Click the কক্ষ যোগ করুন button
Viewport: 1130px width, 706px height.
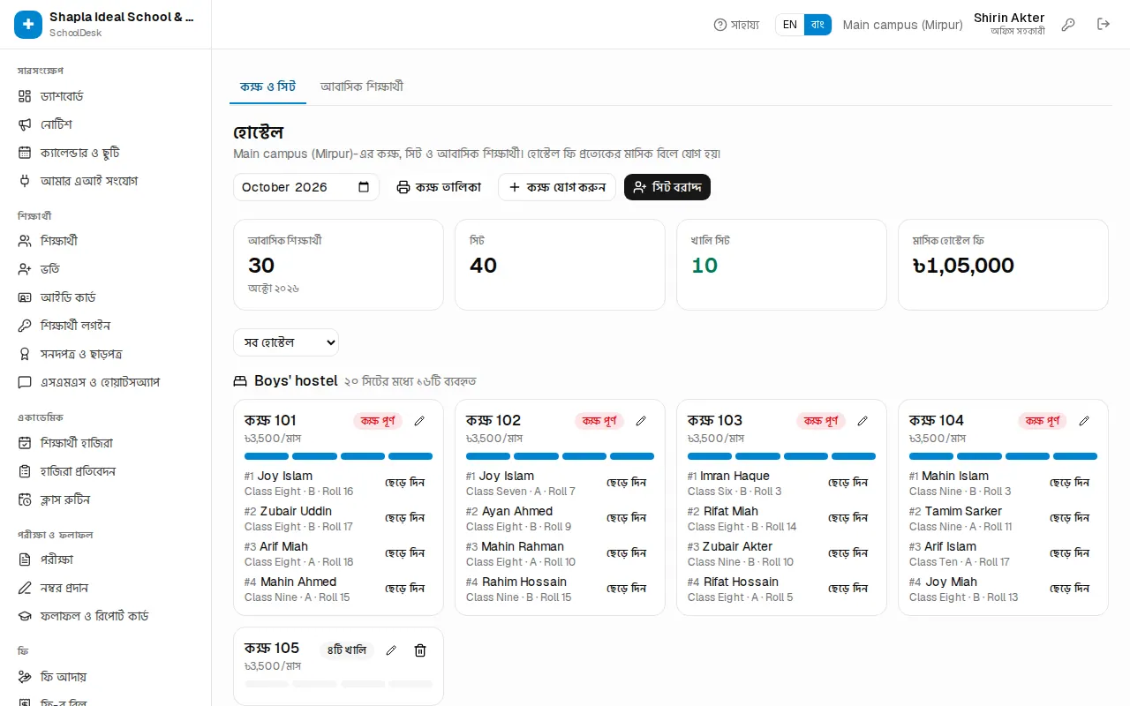tap(557, 187)
